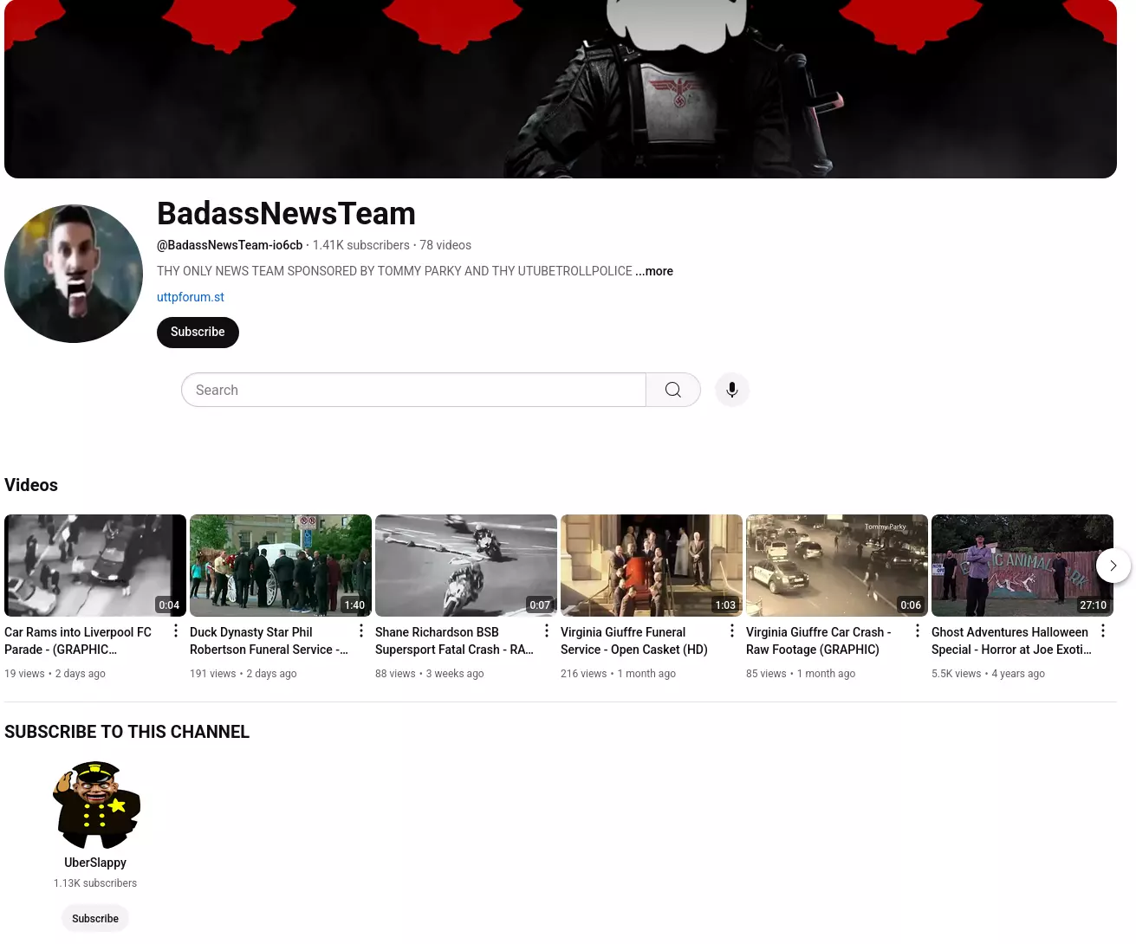Open UberSlappy channel name link
1136x944 pixels.
tap(95, 863)
